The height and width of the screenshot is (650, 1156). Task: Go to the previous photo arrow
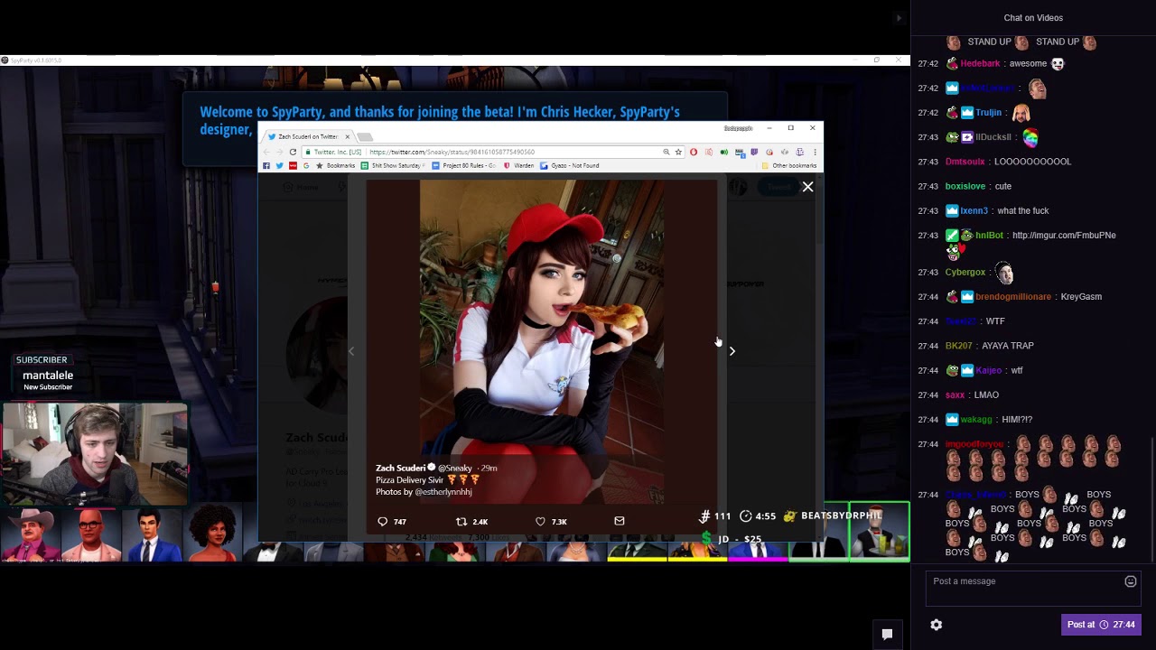point(351,350)
